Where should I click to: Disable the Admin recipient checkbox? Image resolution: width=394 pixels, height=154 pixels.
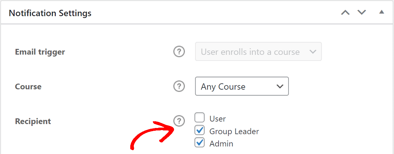coord(199,143)
